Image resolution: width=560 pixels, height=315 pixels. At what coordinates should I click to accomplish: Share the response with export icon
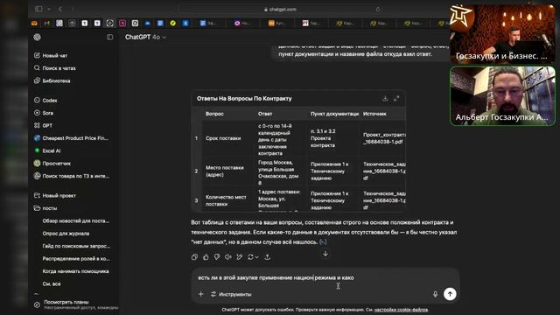pos(267,256)
